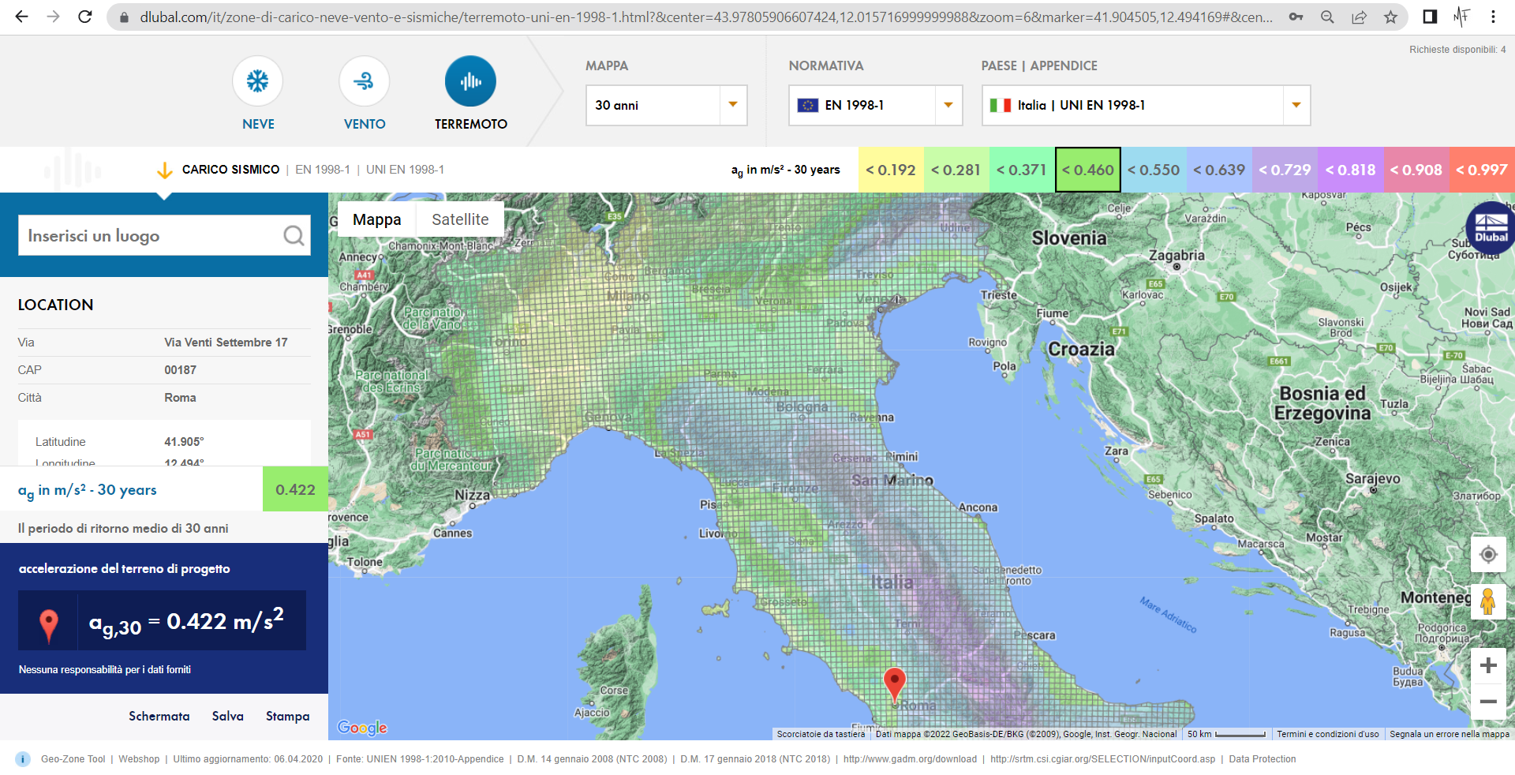This screenshot has height=775, width=1515.
Task: Open the Webshop link in the footer
Action: (x=139, y=758)
